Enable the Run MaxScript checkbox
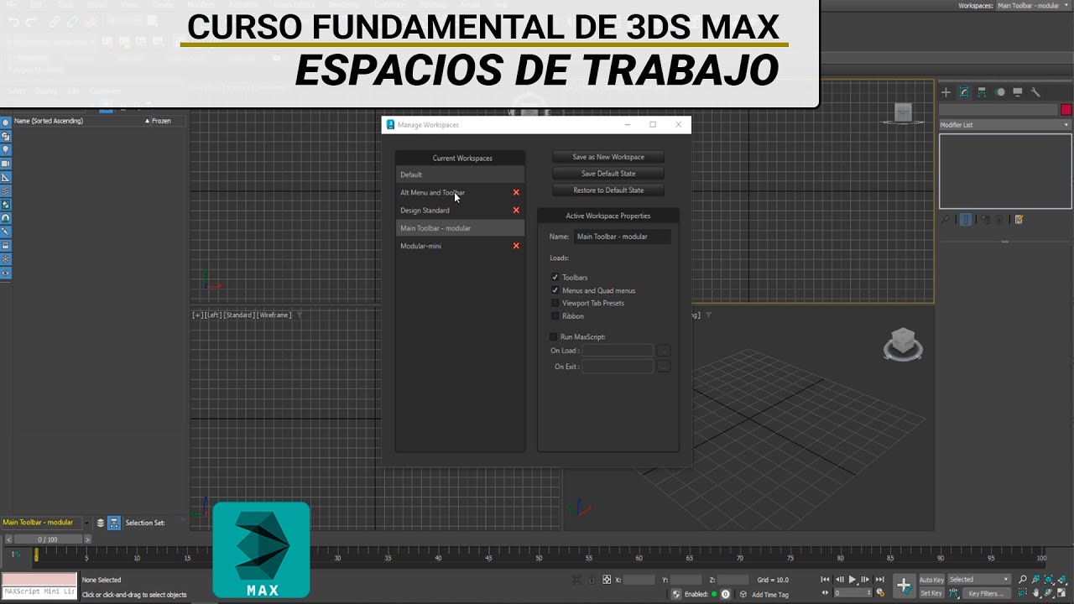Image resolution: width=1074 pixels, height=604 pixels. coord(553,336)
